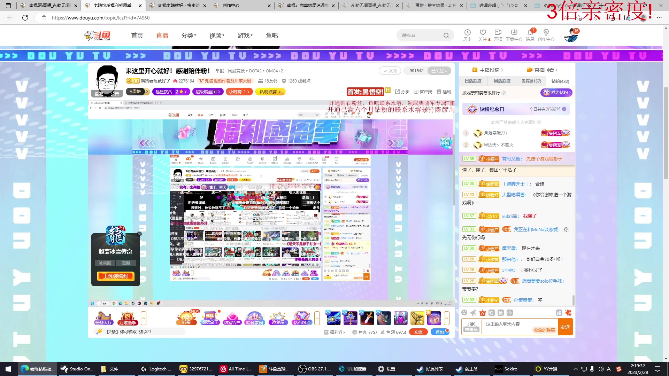669x376 pixels.
Task: Open the 开播 start-streaming icon
Action: tap(498, 35)
